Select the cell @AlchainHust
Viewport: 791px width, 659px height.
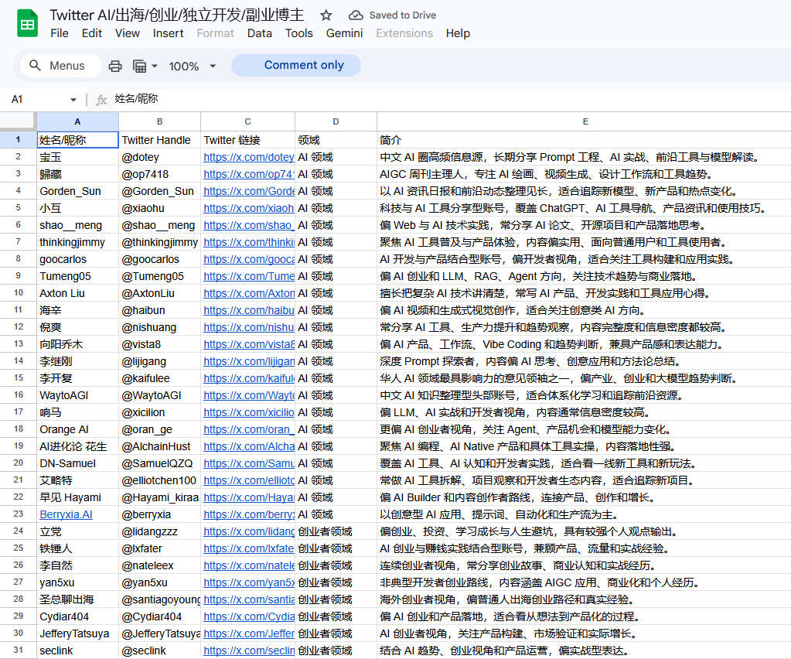pyautogui.click(x=159, y=446)
